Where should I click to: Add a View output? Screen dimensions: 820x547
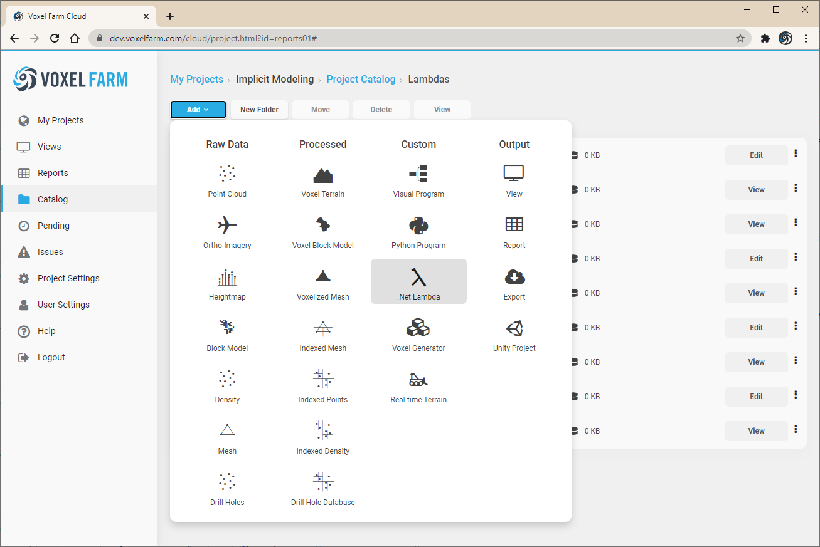click(x=514, y=182)
